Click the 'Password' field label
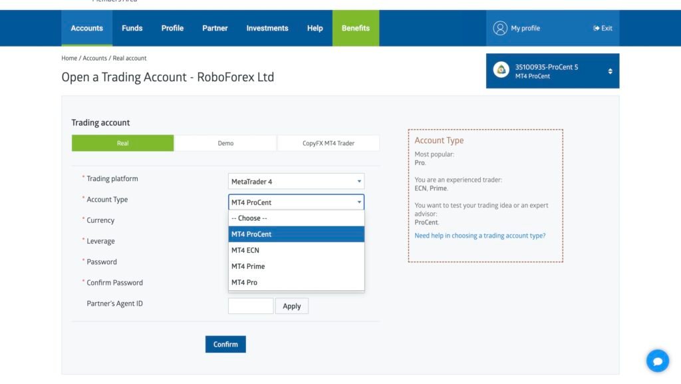Viewport: 681px width, 384px height. coord(102,262)
